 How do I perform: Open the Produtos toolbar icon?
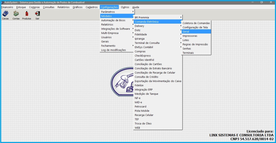coord(27,15)
